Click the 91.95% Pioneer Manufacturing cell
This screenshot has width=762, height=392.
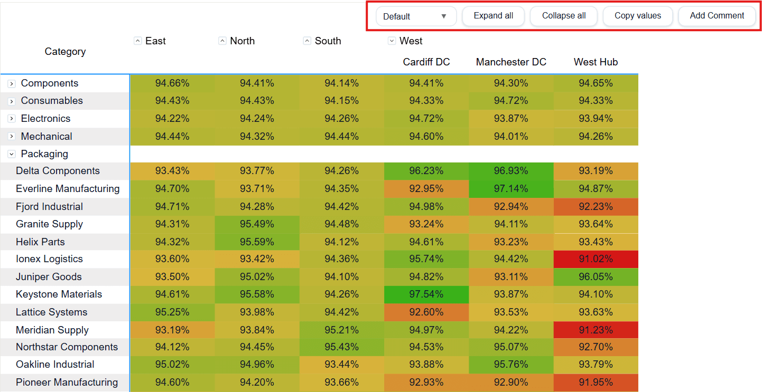point(596,383)
